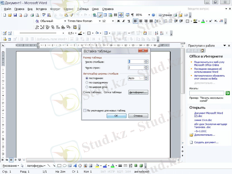The image size is (232, 174).
Task: Open the Вставка menu
Action: [x=41, y=9]
